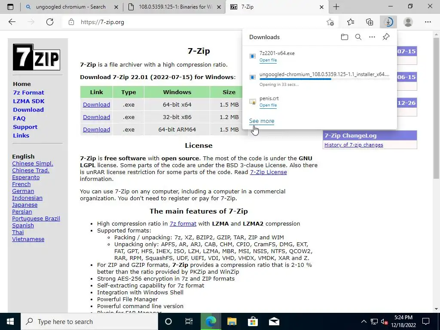
Task: Open Task View on taskbar
Action: click(189, 321)
